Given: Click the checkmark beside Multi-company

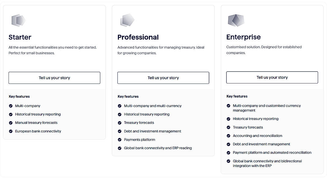Looking at the screenshot, I should pyautogui.click(x=10, y=106).
